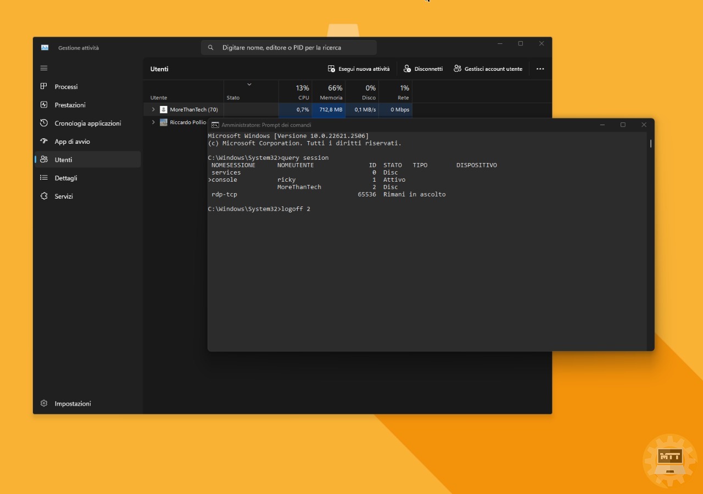Click Esegui nuova attività
Viewport: 703px width, 494px height.
point(359,69)
